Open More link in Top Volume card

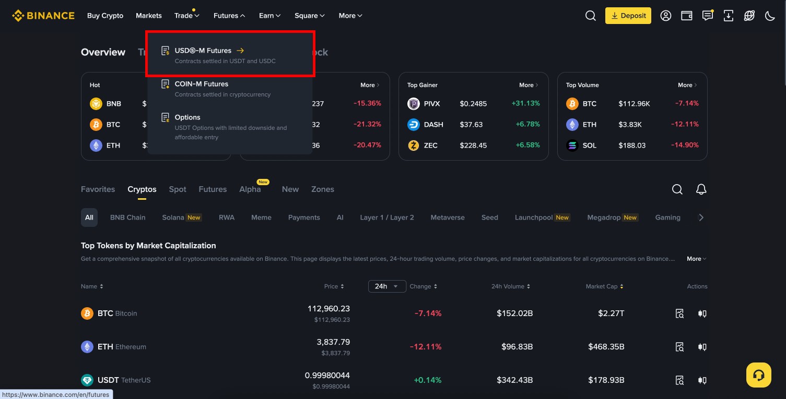pyautogui.click(x=688, y=85)
